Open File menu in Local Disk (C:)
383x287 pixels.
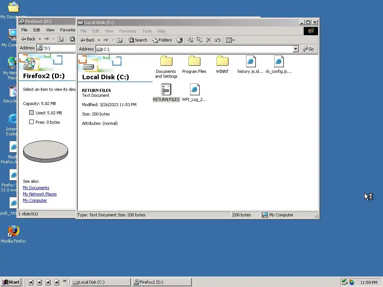coord(83,31)
